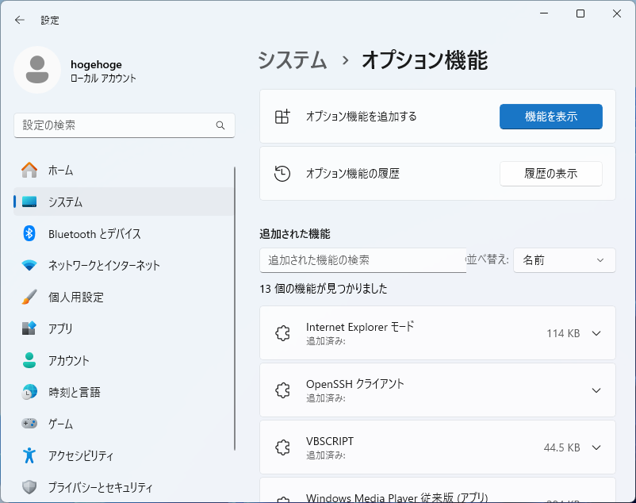Click the プライバシーとセキュリティ shield icon
The image size is (636, 503).
click(x=29, y=487)
